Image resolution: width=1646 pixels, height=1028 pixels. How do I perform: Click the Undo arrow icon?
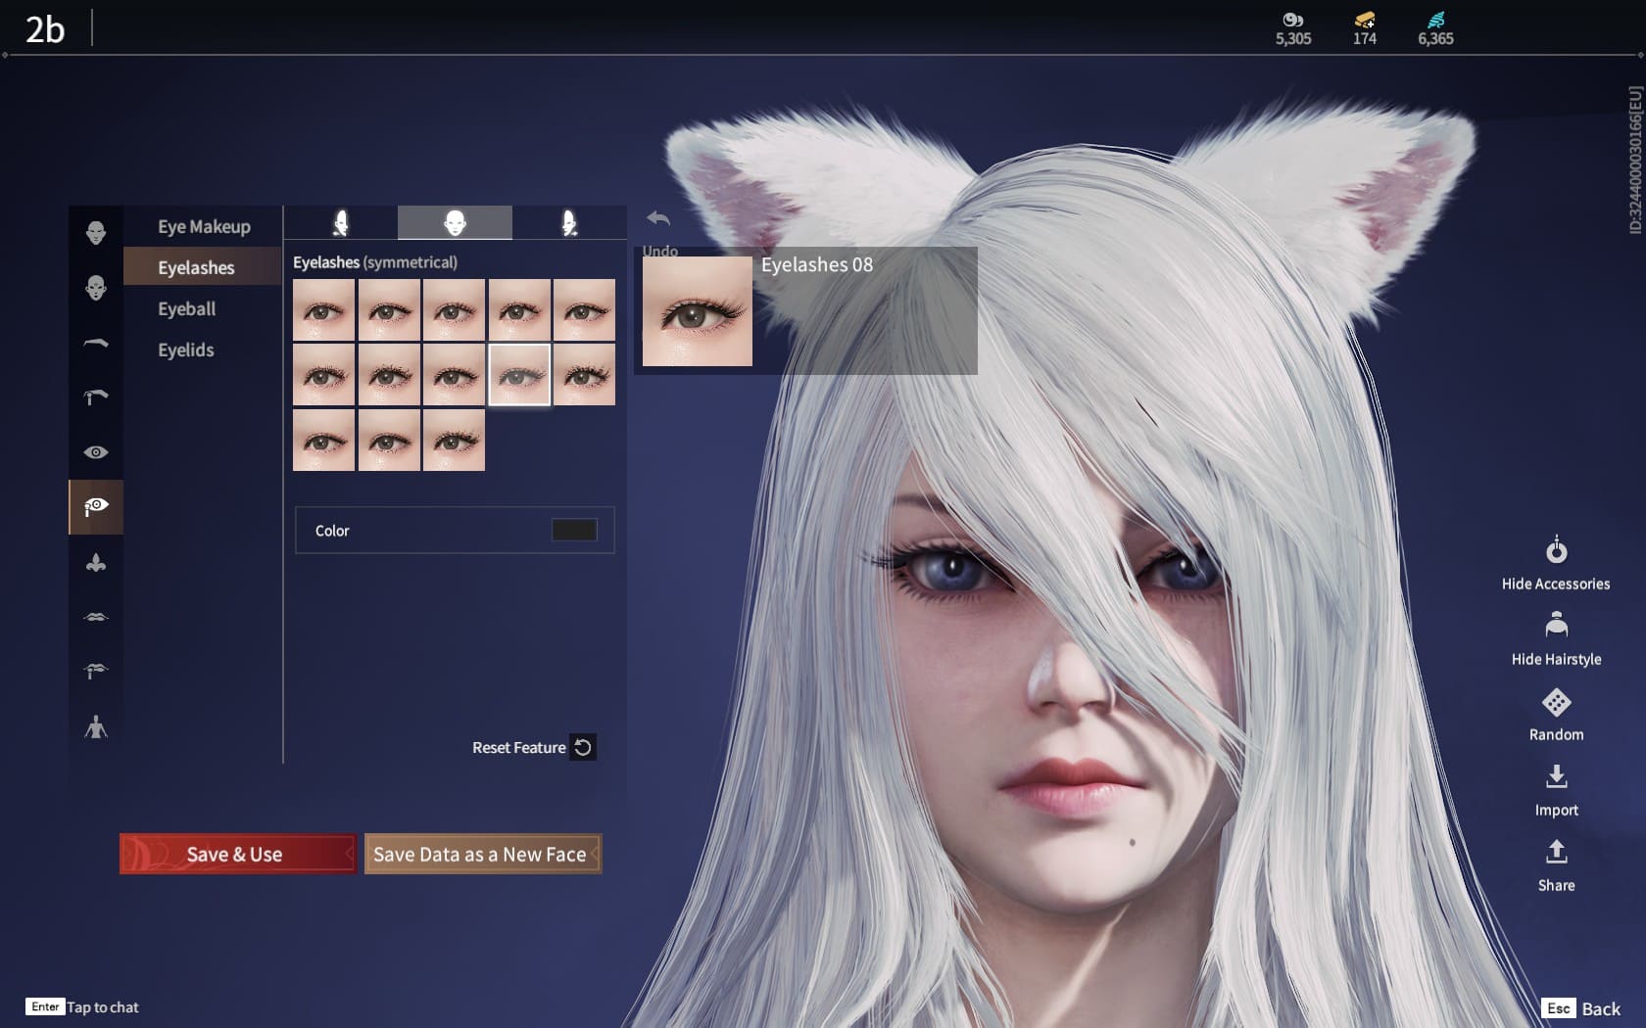click(x=658, y=219)
